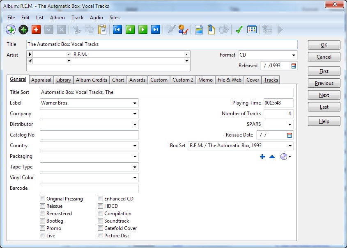Screen dimensions: 347x248
Task: Tick the HDCD checkbox
Action: [x=101, y=206]
